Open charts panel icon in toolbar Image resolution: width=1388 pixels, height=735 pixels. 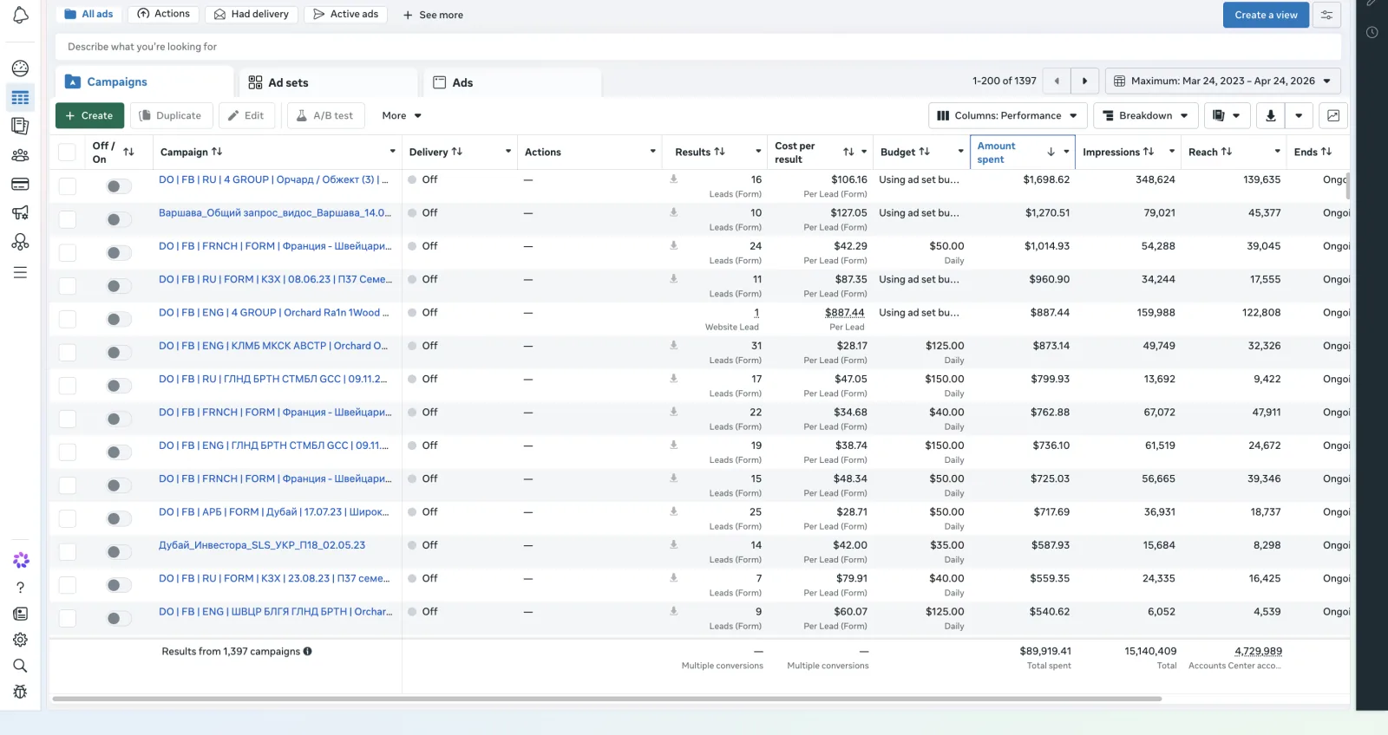click(1333, 115)
